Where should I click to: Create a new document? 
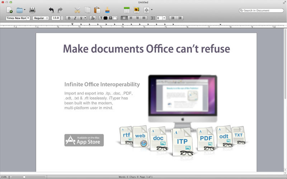tap(9, 10)
